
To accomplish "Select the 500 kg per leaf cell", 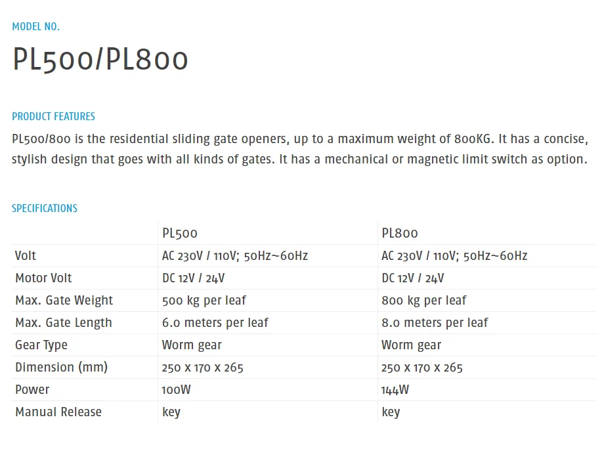I will [x=204, y=300].
